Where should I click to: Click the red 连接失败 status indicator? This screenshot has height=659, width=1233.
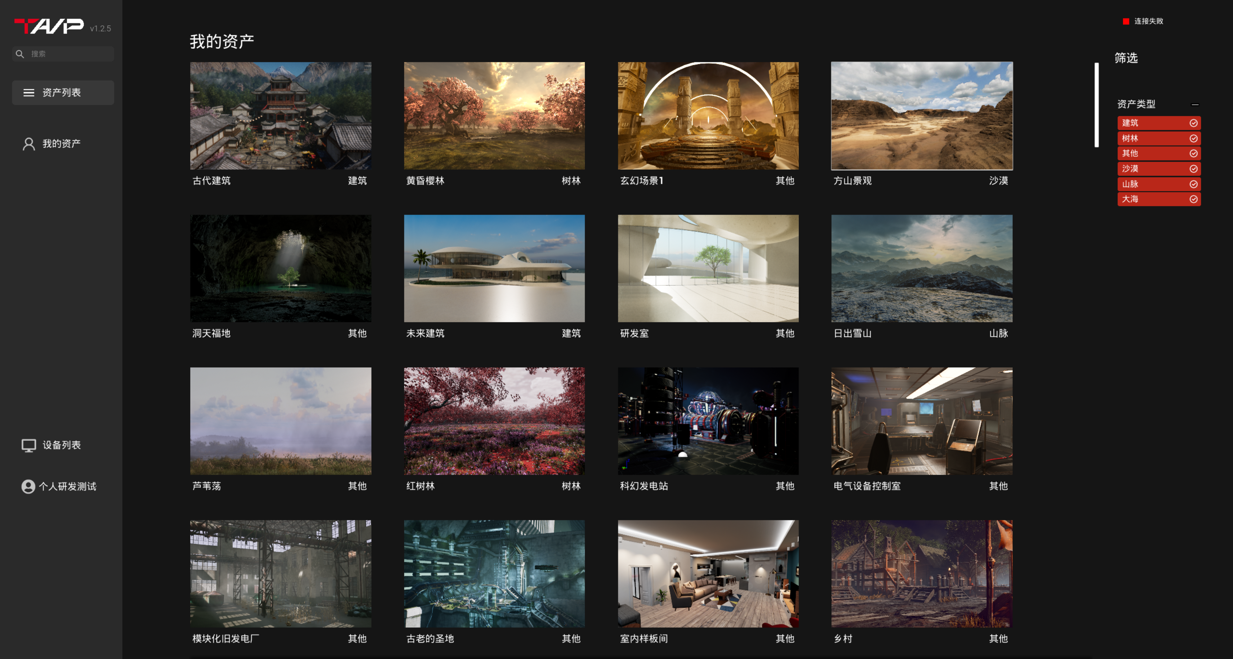pos(1126,21)
